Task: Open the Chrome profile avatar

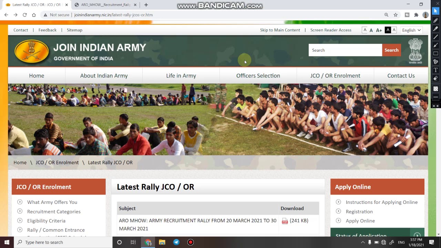Action: pos(425,15)
